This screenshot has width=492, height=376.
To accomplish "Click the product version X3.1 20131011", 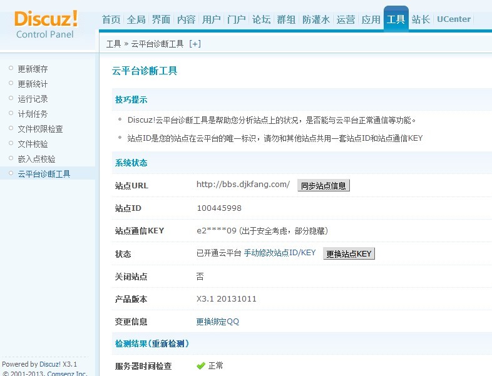I will pos(226,298).
